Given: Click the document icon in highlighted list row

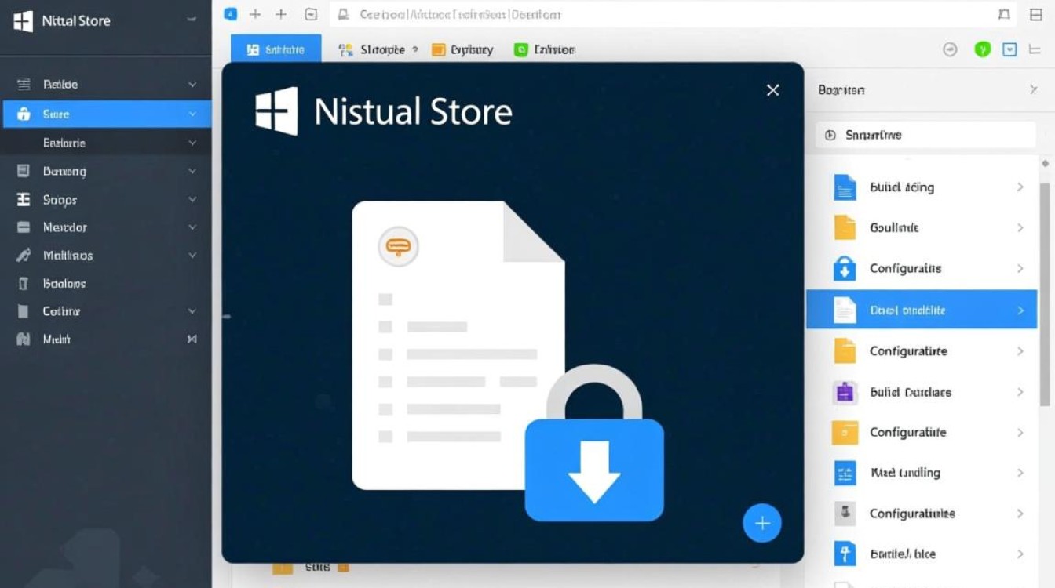Looking at the screenshot, I should click(845, 310).
